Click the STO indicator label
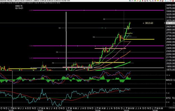 point(170,98)
